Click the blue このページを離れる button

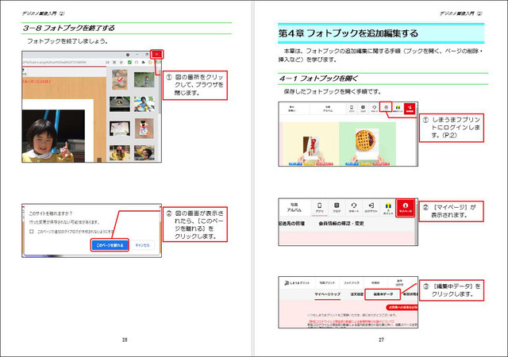click(x=110, y=245)
